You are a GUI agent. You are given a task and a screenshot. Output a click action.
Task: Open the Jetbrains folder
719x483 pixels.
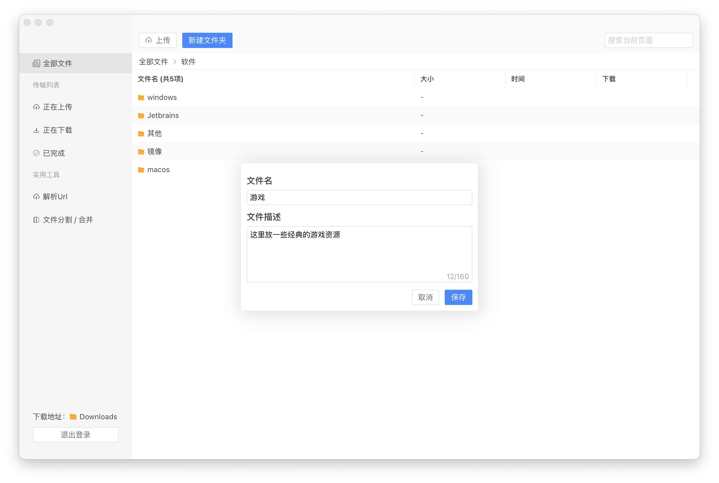pyautogui.click(x=163, y=115)
